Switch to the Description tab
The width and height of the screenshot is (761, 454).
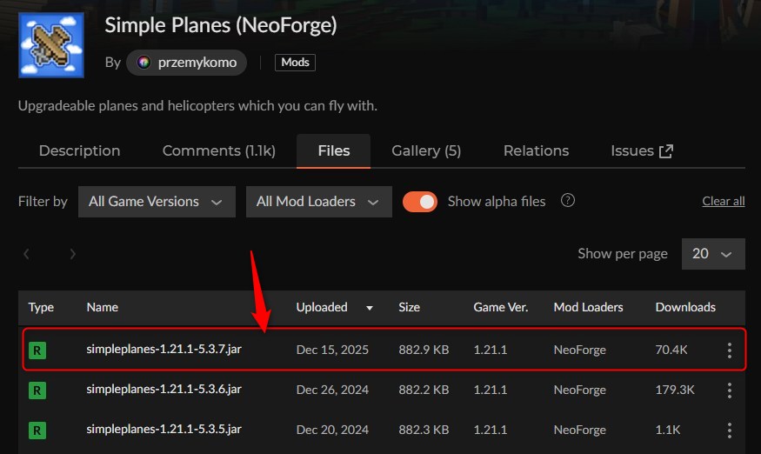click(x=79, y=150)
